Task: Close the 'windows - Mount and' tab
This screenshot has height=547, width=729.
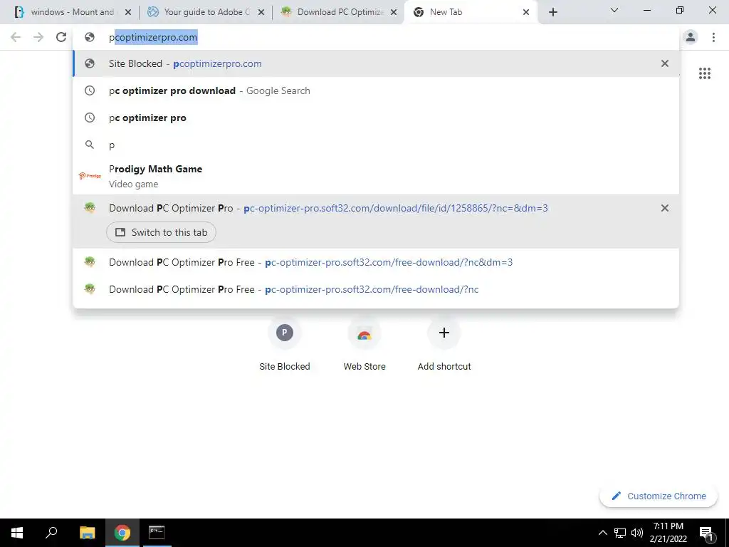Action: tap(128, 13)
